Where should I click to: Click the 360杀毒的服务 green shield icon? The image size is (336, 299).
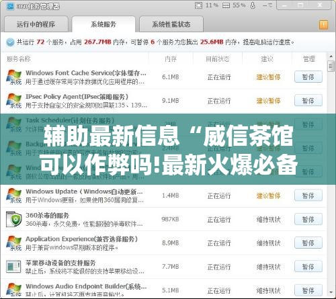pos(14,219)
